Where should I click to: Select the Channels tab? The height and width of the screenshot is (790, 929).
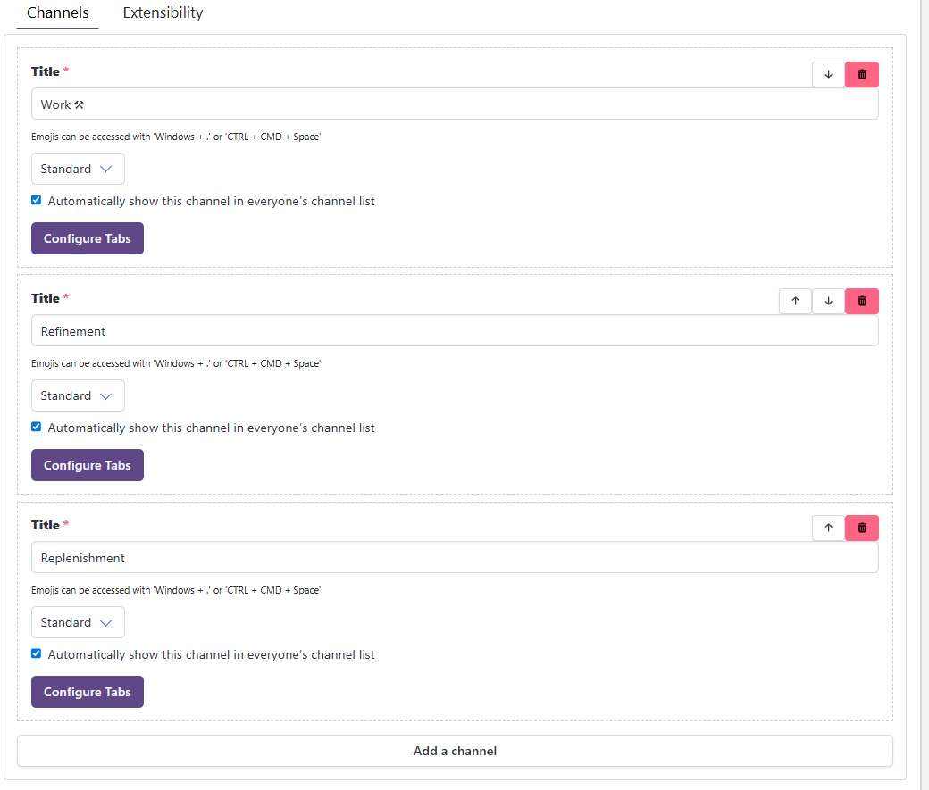pos(57,12)
